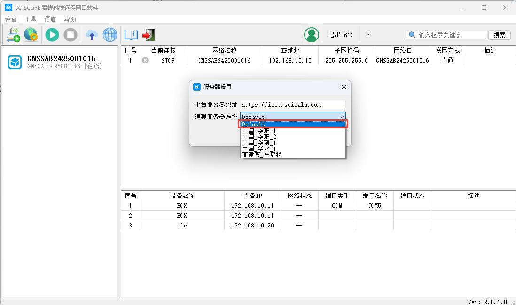The height and width of the screenshot is (305, 516).
Task: Click the blue cube device icon in sidebar
Action: tap(15, 62)
